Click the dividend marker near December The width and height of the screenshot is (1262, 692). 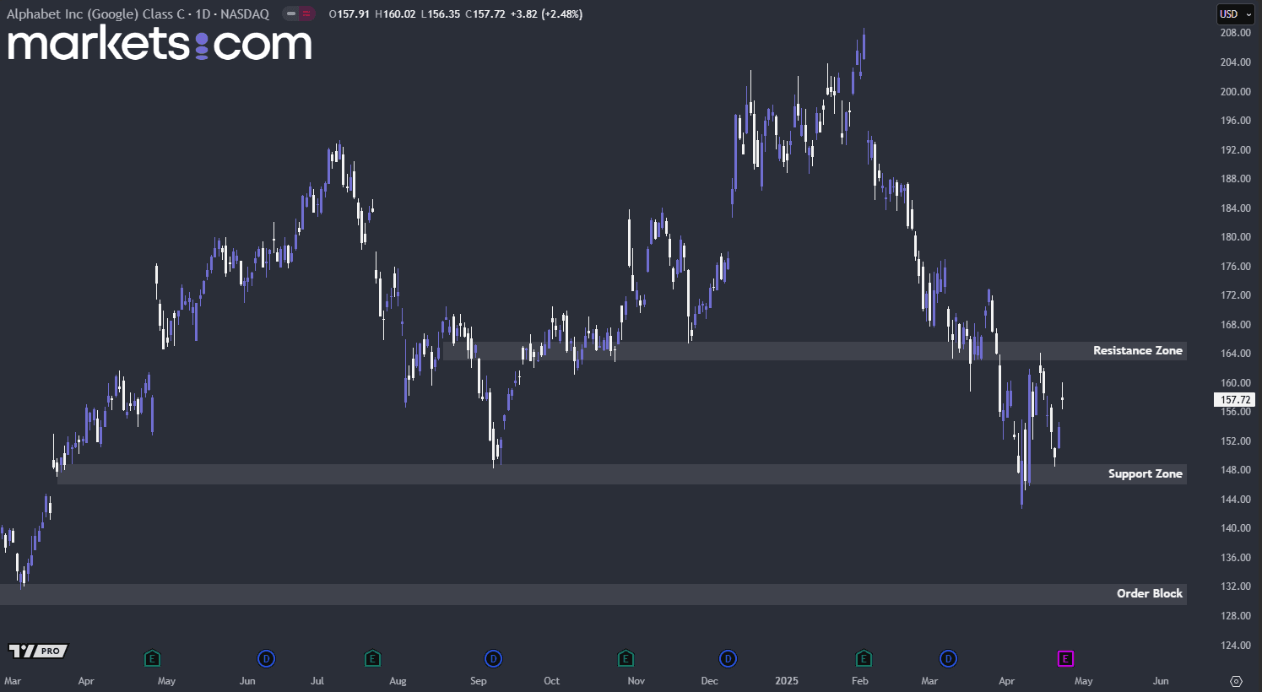[x=728, y=658]
